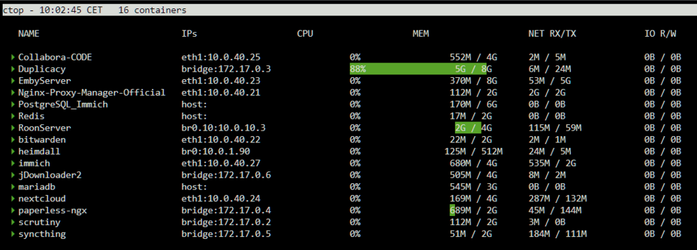
Task: Select the PostgreSQL_Immich container name
Action: pos(63,105)
